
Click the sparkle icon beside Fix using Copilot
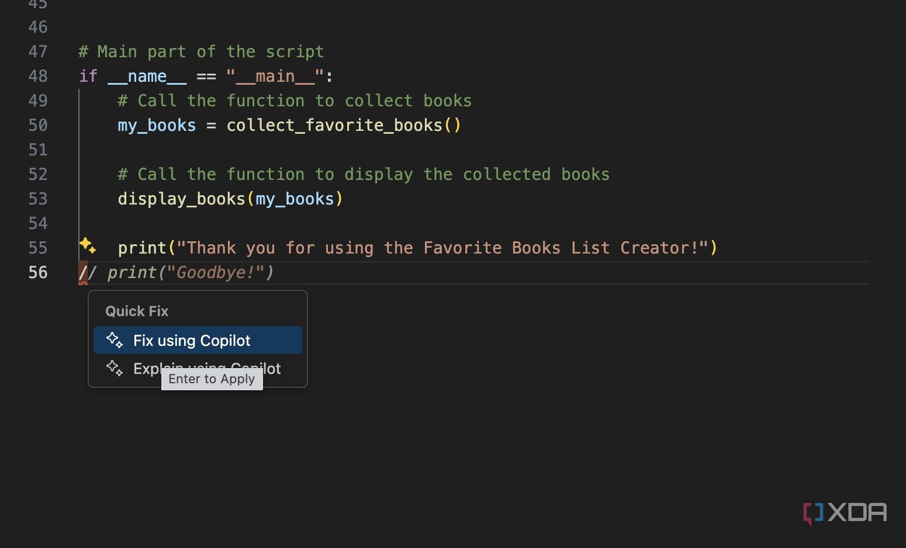coord(115,340)
